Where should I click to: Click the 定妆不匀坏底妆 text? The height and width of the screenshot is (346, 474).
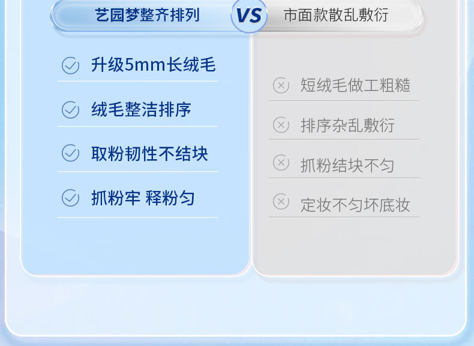click(x=355, y=205)
